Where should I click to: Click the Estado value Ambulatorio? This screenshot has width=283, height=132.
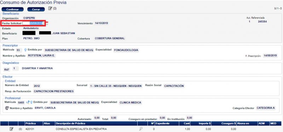[31, 28]
